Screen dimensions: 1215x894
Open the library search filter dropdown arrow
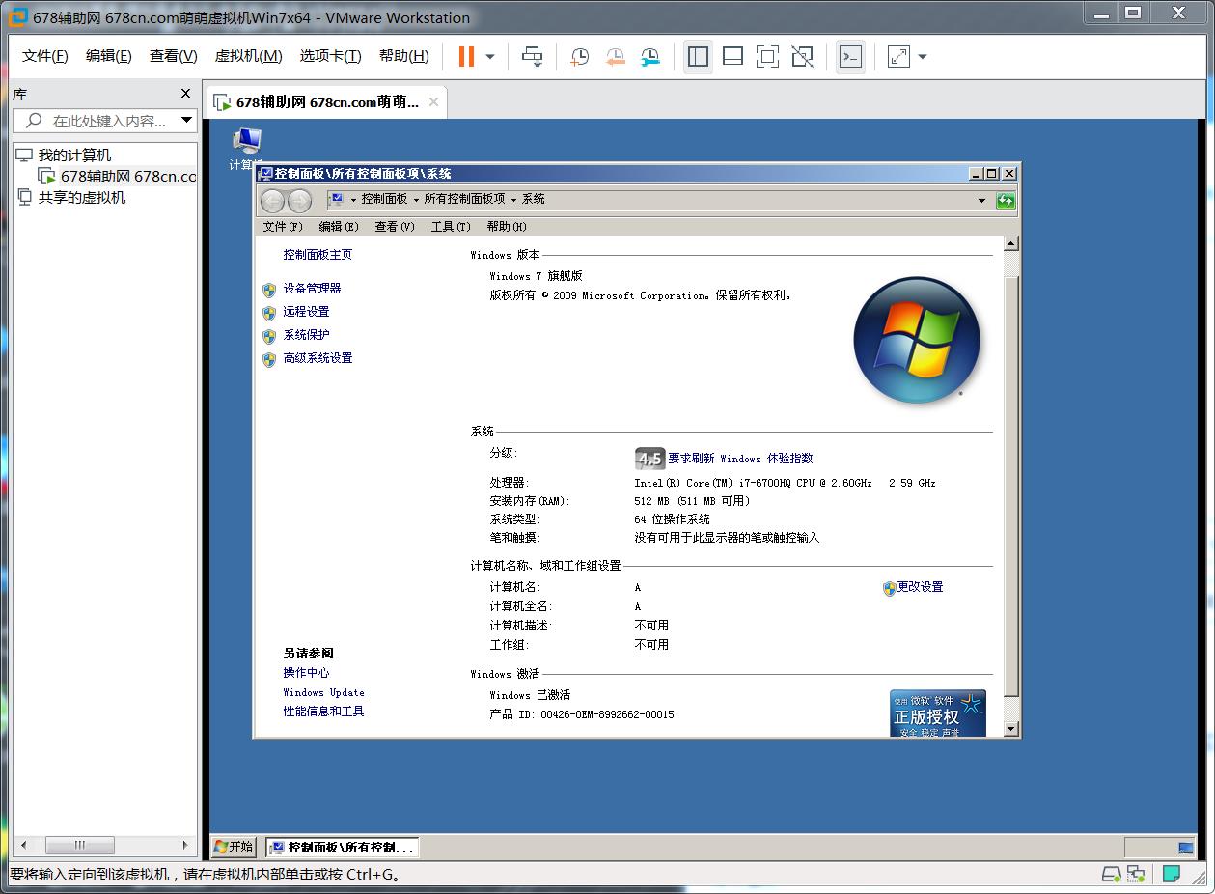187,121
